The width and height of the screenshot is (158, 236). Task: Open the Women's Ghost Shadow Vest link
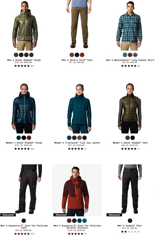130,143
